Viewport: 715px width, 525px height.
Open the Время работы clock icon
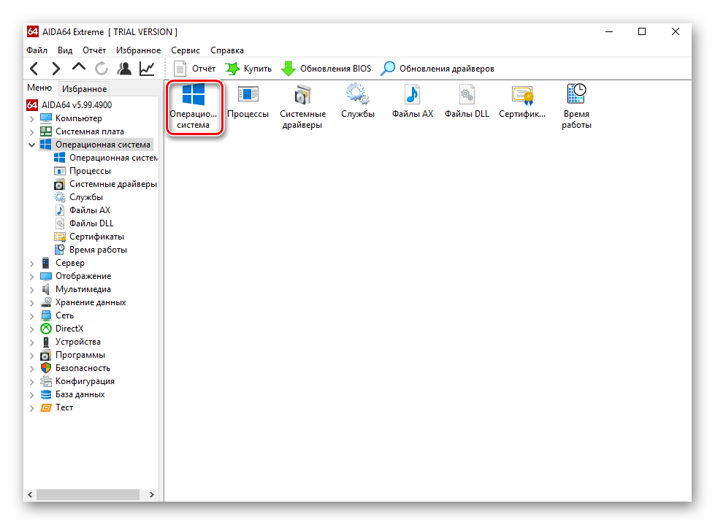[x=576, y=106]
